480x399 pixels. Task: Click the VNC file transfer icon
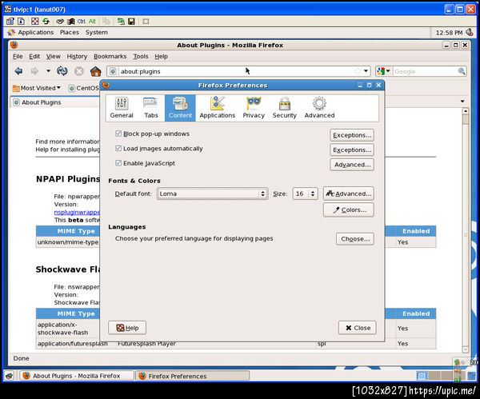click(x=121, y=22)
